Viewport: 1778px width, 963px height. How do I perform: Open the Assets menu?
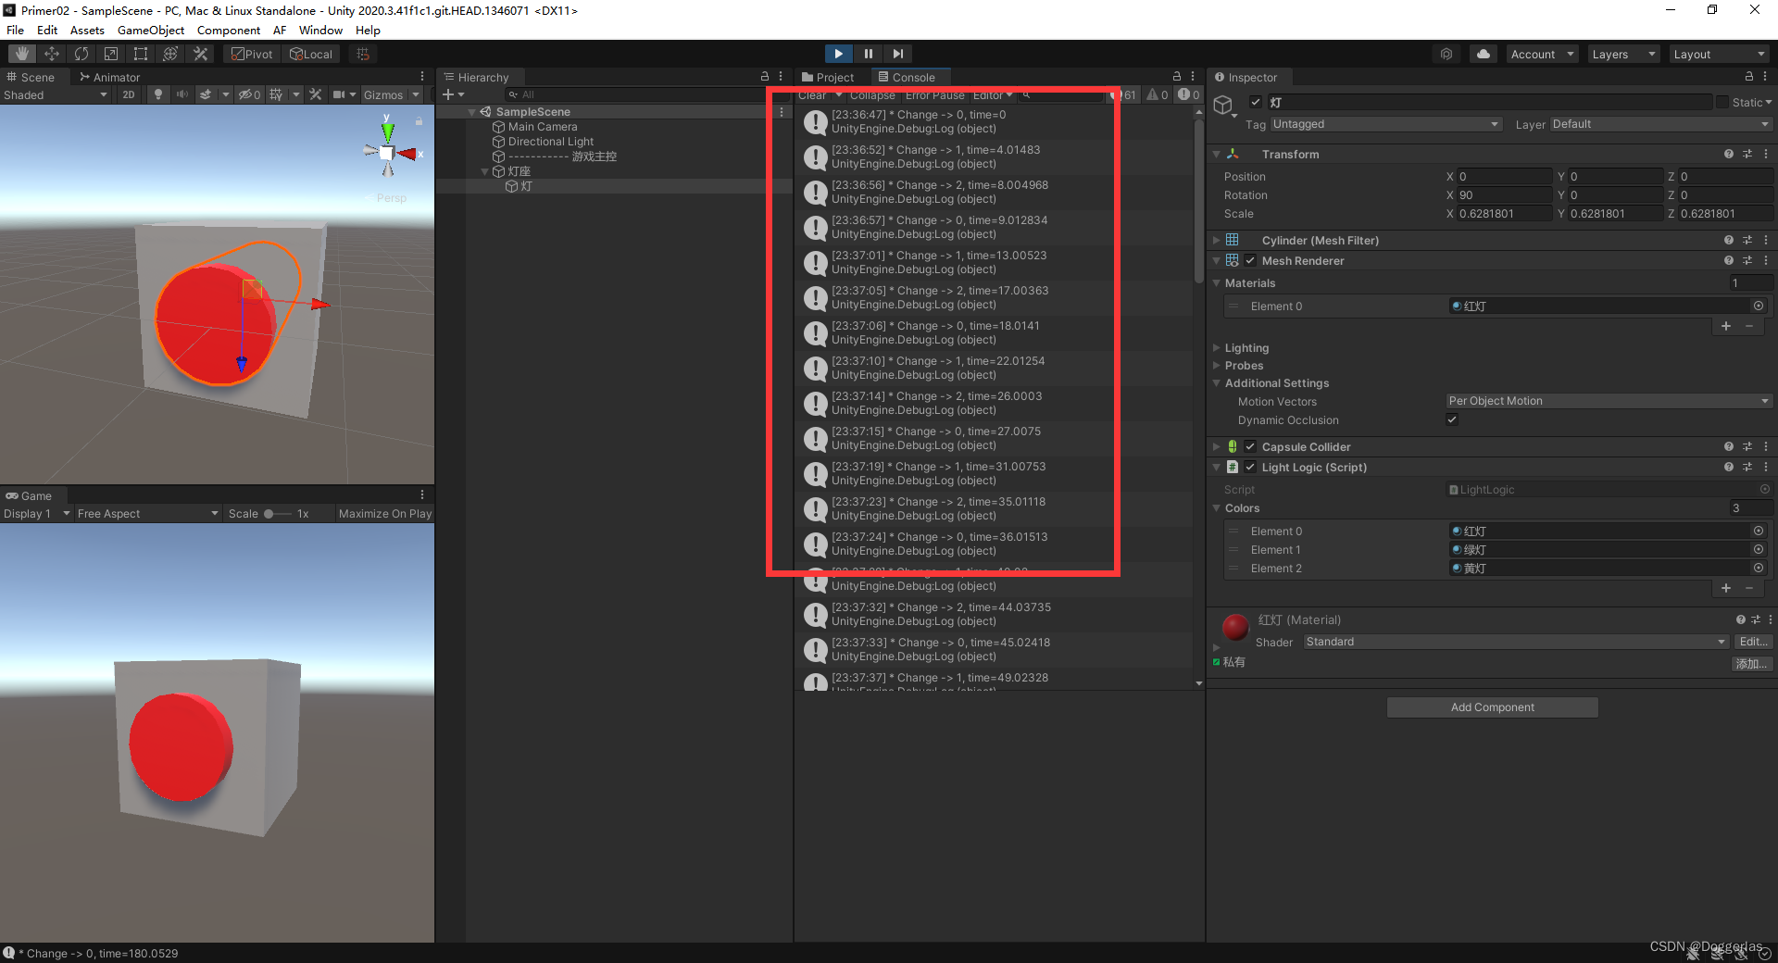(87, 30)
